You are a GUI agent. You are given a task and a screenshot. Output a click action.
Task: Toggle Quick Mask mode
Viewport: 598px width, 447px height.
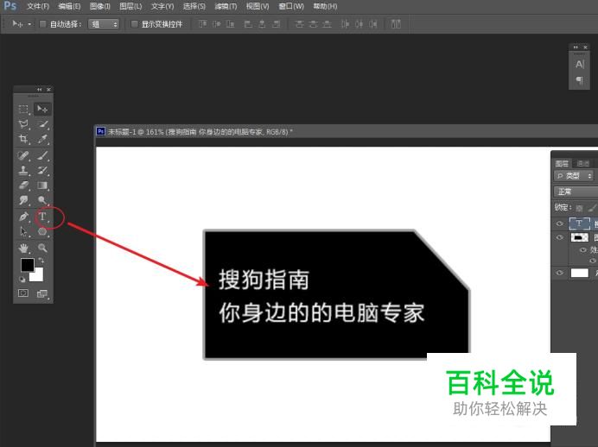click(x=23, y=293)
